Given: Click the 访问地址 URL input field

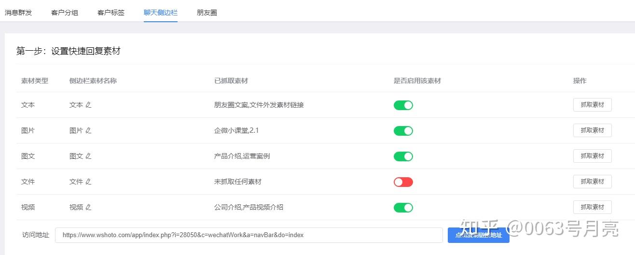Looking at the screenshot, I should [x=248, y=235].
